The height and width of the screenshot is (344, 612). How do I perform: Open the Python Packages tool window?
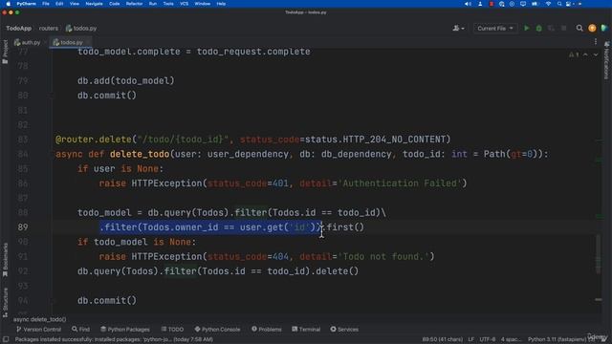pyautogui.click(x=125, y=330)
